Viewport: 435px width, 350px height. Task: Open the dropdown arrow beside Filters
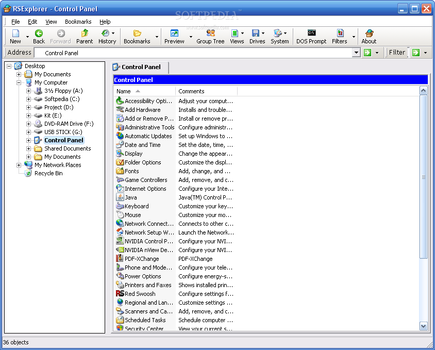click(354, 37)
